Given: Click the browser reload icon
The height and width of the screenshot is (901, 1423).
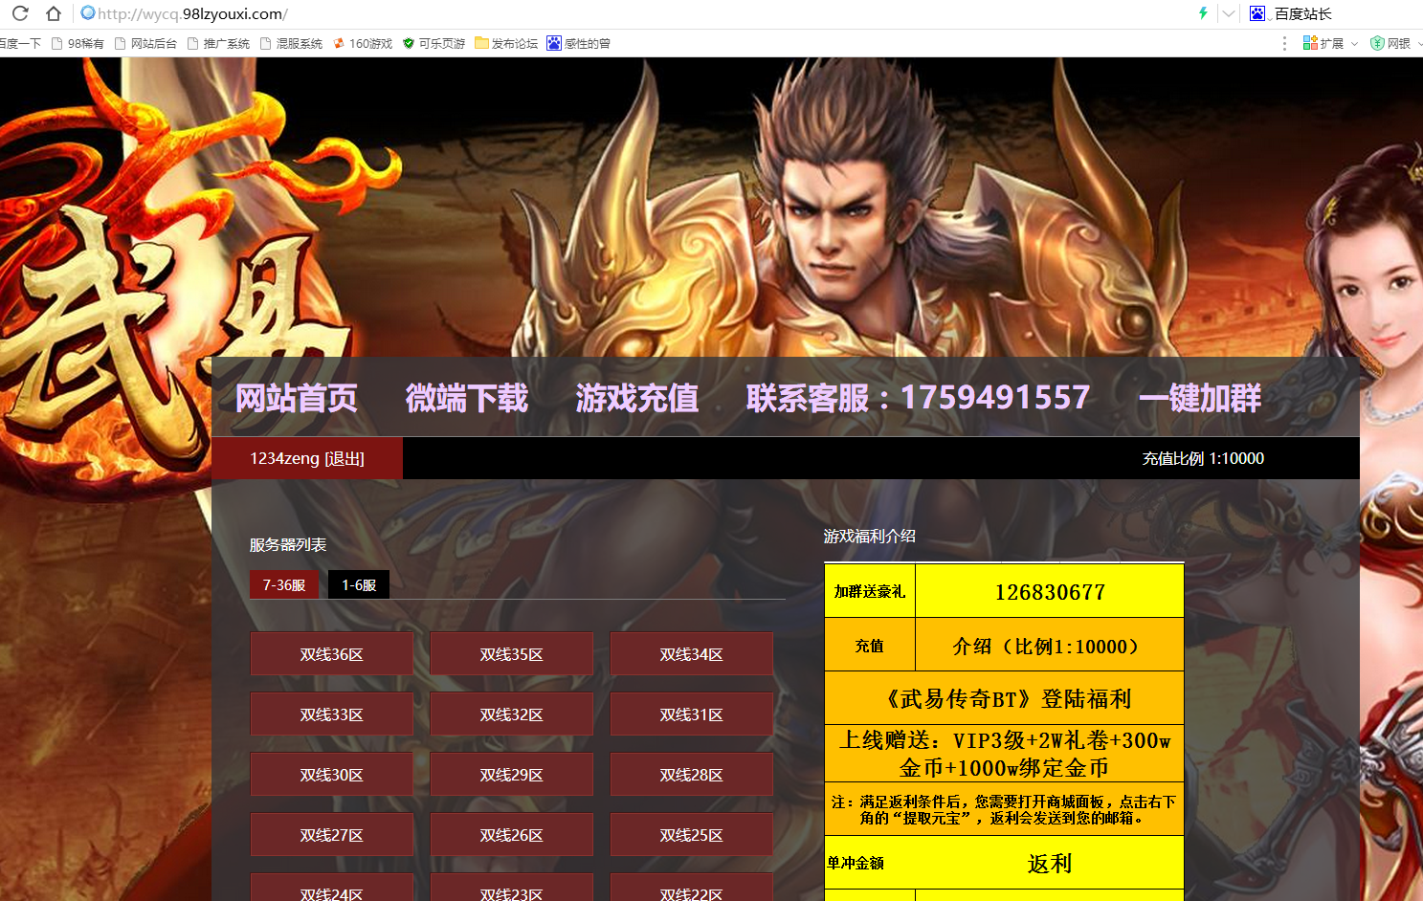Looking at the screenshot, I should pyautogui.click(x=20, y=13).
